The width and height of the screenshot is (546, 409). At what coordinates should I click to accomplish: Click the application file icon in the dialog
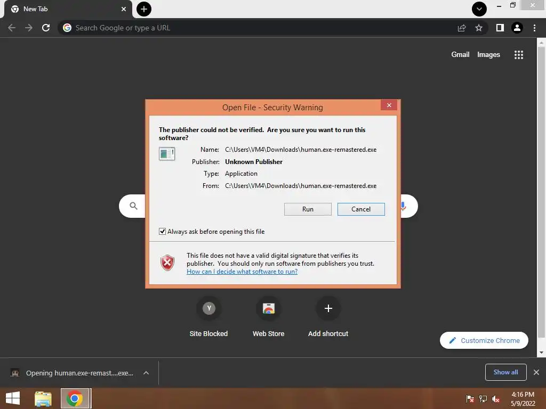167,154
